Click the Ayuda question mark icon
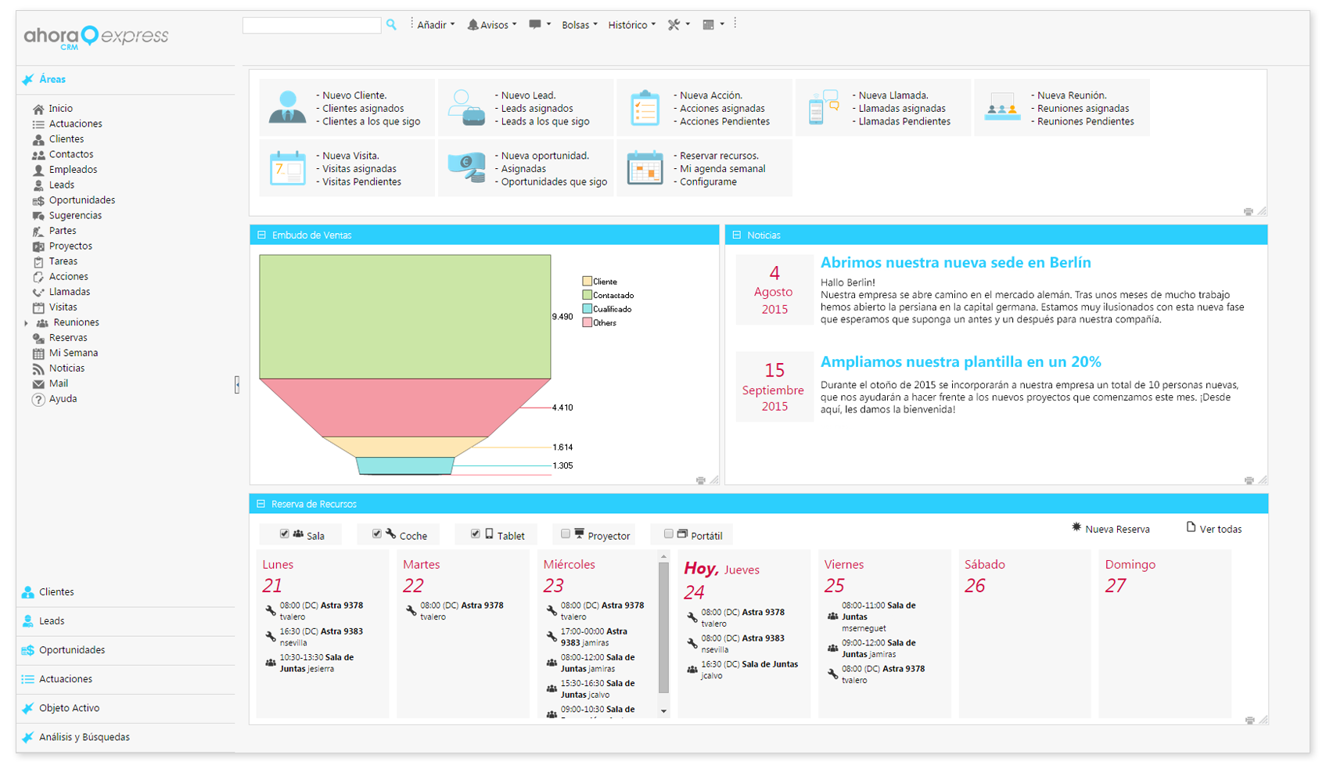Viewport: 1326px width, 762px height. tap(38, 399)
